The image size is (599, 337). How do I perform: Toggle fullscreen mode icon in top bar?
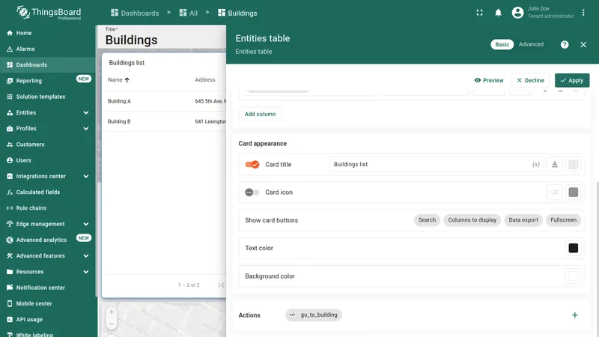tap(479, 13)
